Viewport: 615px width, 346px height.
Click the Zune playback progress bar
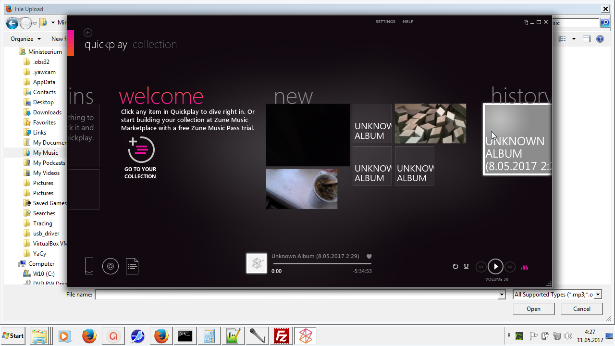[321, 263]
